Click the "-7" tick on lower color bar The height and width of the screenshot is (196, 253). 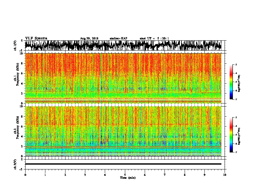(x=236, y=152)
